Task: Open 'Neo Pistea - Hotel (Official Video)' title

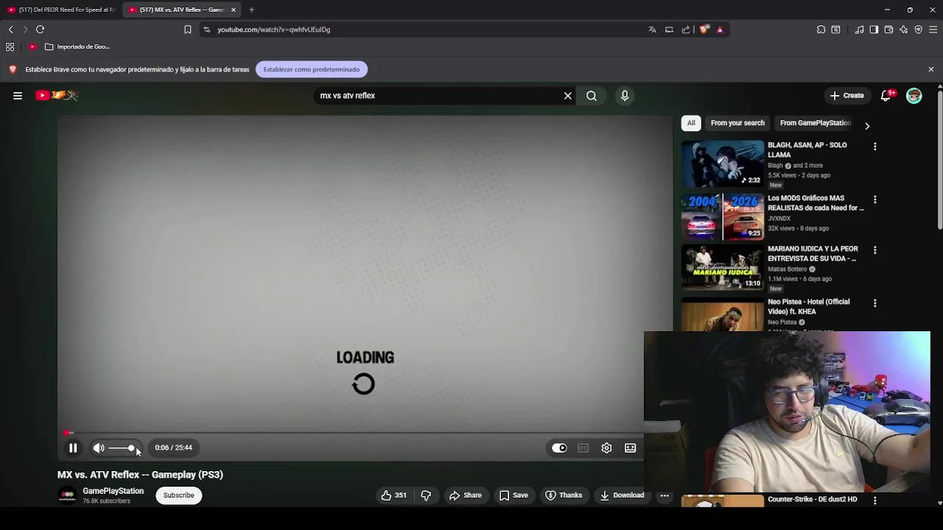Action: tap(809, 306)
